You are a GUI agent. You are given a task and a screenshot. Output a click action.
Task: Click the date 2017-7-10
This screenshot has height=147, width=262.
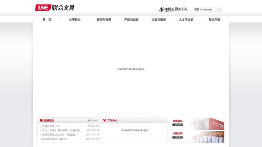point(93,126)
